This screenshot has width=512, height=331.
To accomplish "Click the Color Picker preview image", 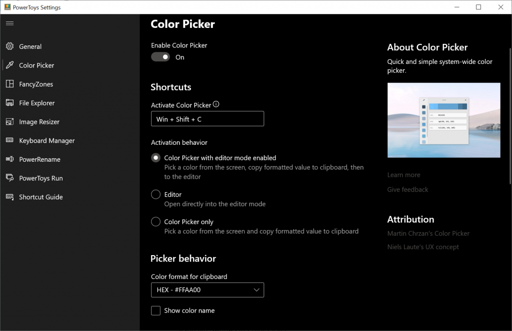I will 443,120.
